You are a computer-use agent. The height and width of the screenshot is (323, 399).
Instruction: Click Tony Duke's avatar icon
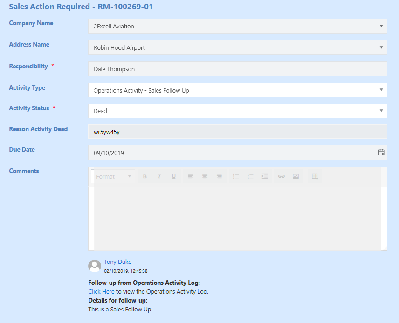click(95, 266)
